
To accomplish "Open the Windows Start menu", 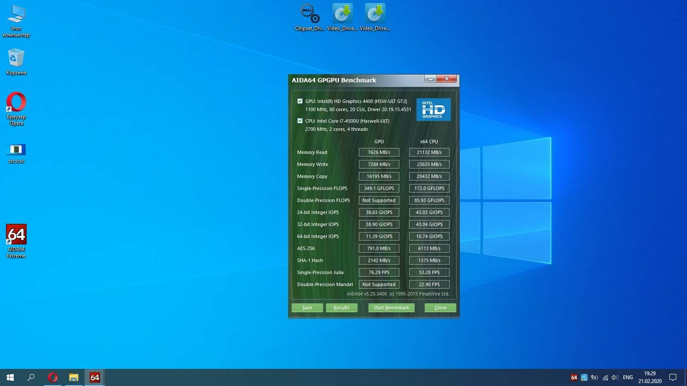I will pos(10,377).
